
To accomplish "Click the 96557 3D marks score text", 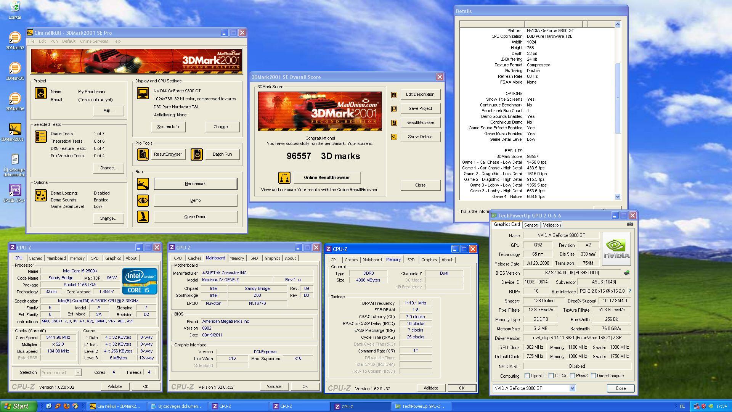I will click(x=323, y=156).
